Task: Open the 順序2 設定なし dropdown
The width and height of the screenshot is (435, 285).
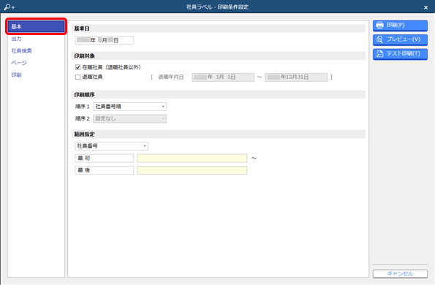Action: coord(129,118)
